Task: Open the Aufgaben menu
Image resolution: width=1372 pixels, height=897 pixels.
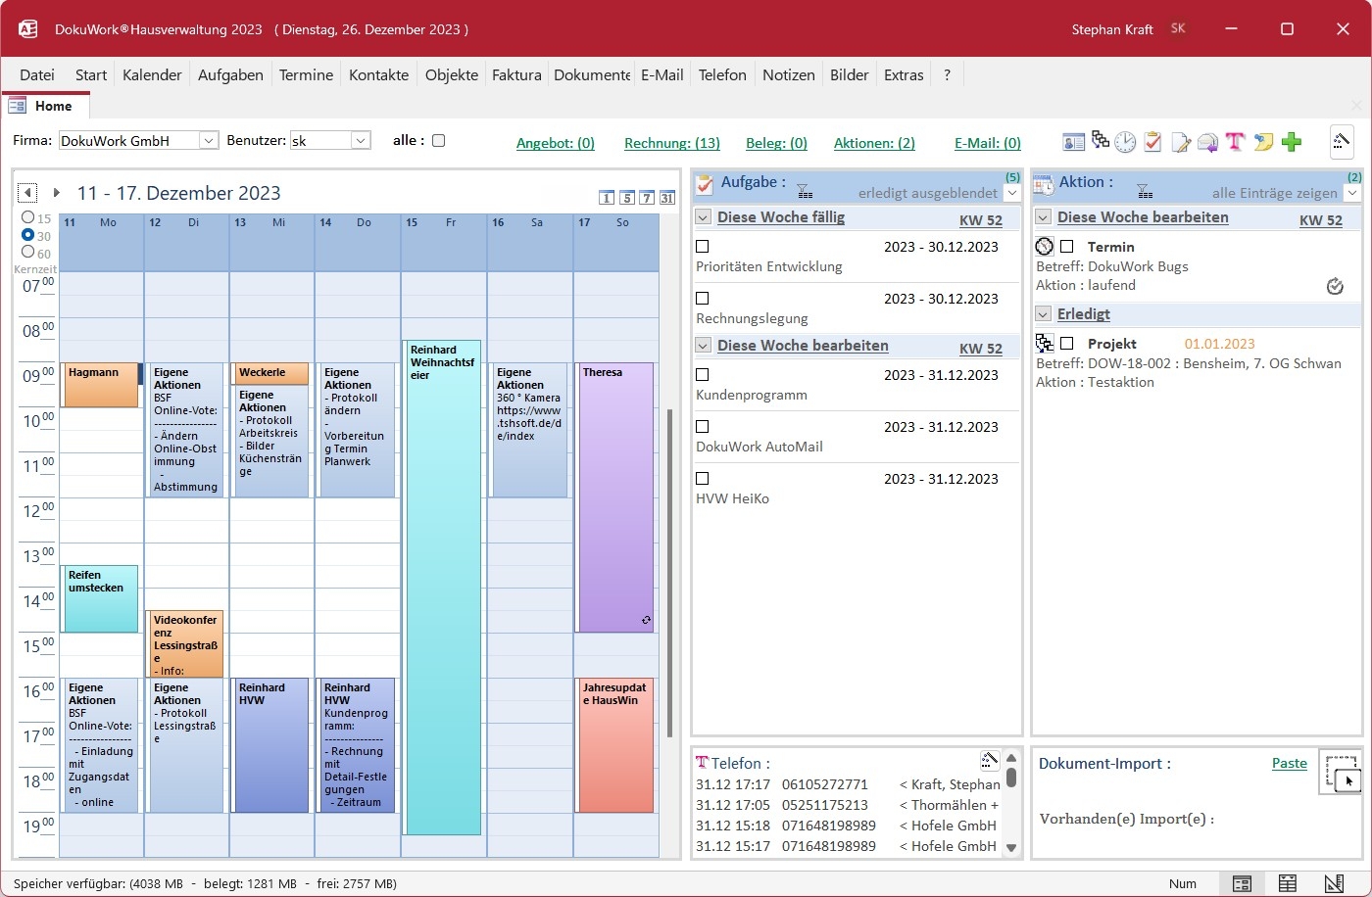Action: click(230, 74)
